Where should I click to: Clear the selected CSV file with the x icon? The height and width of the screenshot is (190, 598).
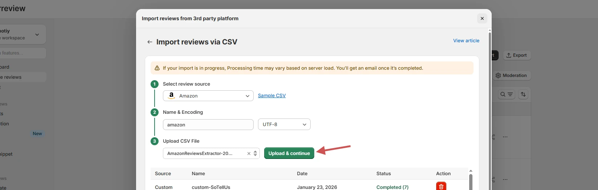tap(249, 154)
